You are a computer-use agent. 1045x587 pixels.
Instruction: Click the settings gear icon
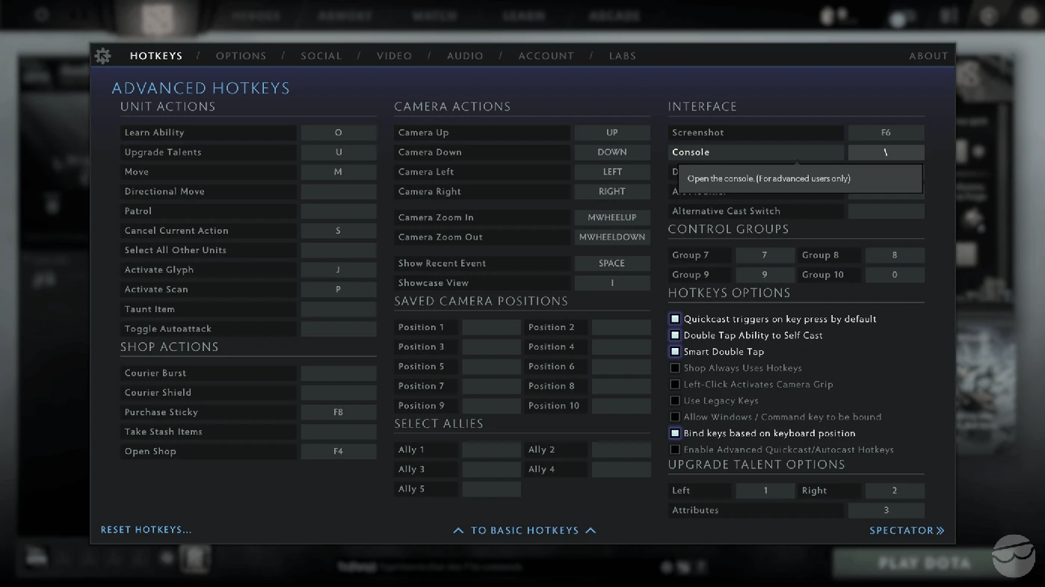[x=103, y=55]
